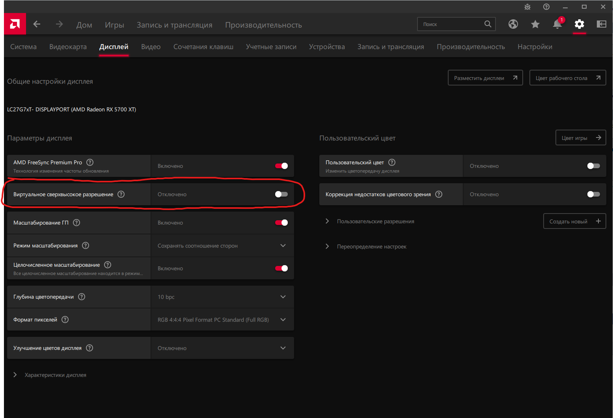
Task: Enable Виртуальное сверхвысокое разрешение toggle
Action: [281, 194]
